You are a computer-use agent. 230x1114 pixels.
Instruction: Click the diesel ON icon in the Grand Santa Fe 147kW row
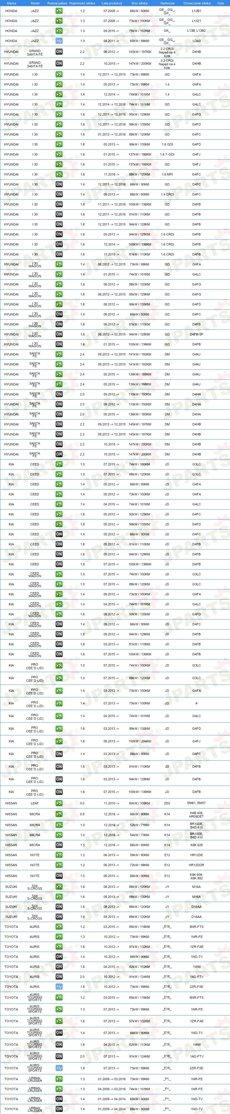point(59,63)
